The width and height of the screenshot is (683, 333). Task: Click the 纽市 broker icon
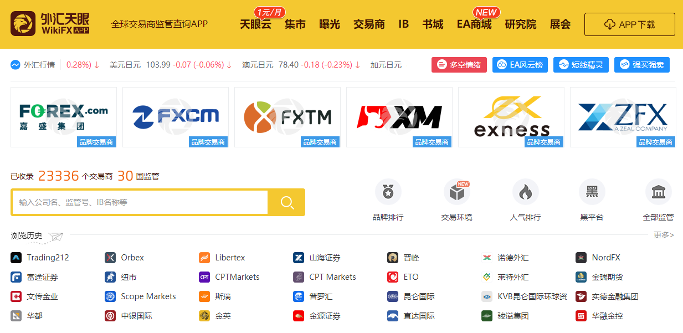(x=110, y=277)
